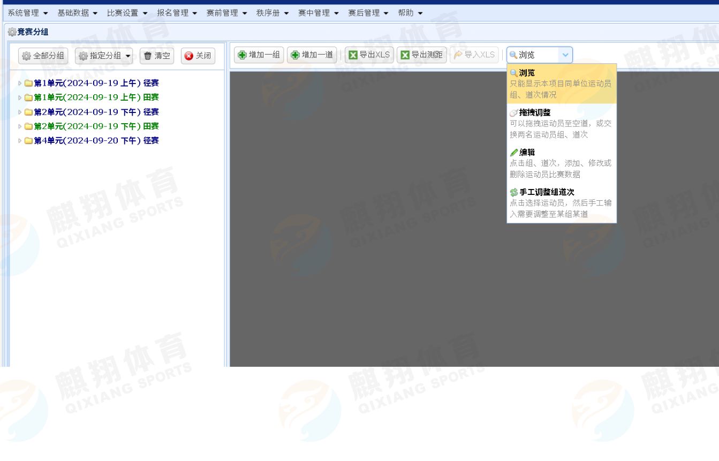Open the 系统管理 menu
The width and height of the screenshot is (719, 461).
[x=28, y=13]
